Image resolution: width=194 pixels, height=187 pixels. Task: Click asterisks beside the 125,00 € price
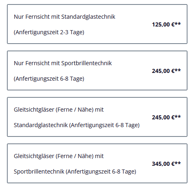click(x=178, y=24)
